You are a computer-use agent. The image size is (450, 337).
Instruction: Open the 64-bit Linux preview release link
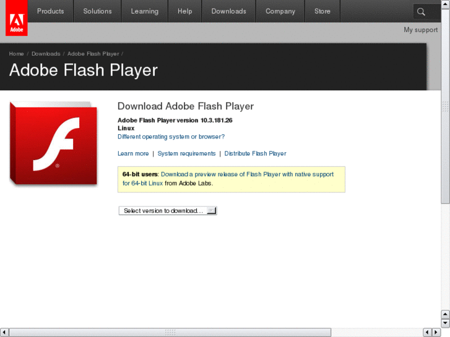pyautogui.click(x=228, y=179)
